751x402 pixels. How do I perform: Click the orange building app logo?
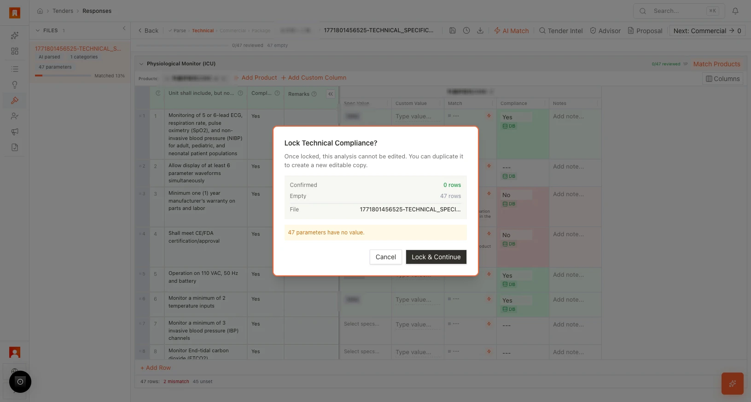pos(15,13)
